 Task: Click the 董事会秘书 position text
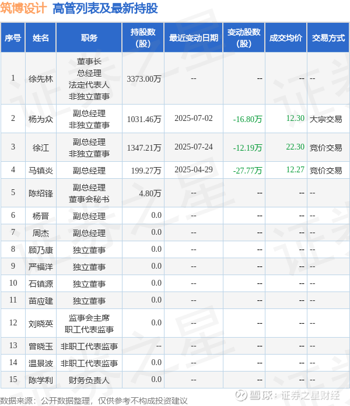click(89, 199)
